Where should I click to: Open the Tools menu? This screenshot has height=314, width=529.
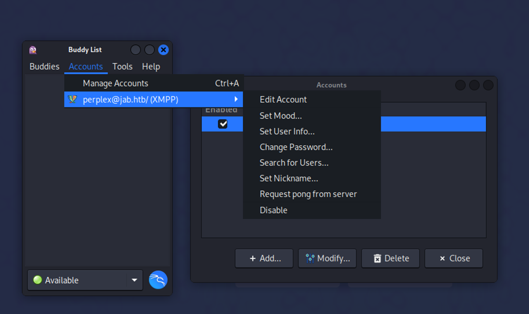coord(122,66)
